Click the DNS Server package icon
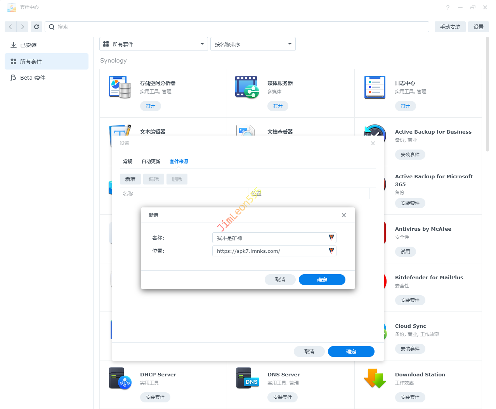Screen dimensions: 496x409 click(247, 378)
